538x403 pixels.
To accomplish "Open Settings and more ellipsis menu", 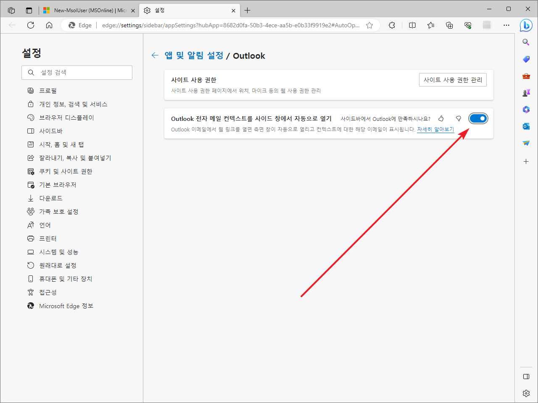I will [x=506, y=25].
